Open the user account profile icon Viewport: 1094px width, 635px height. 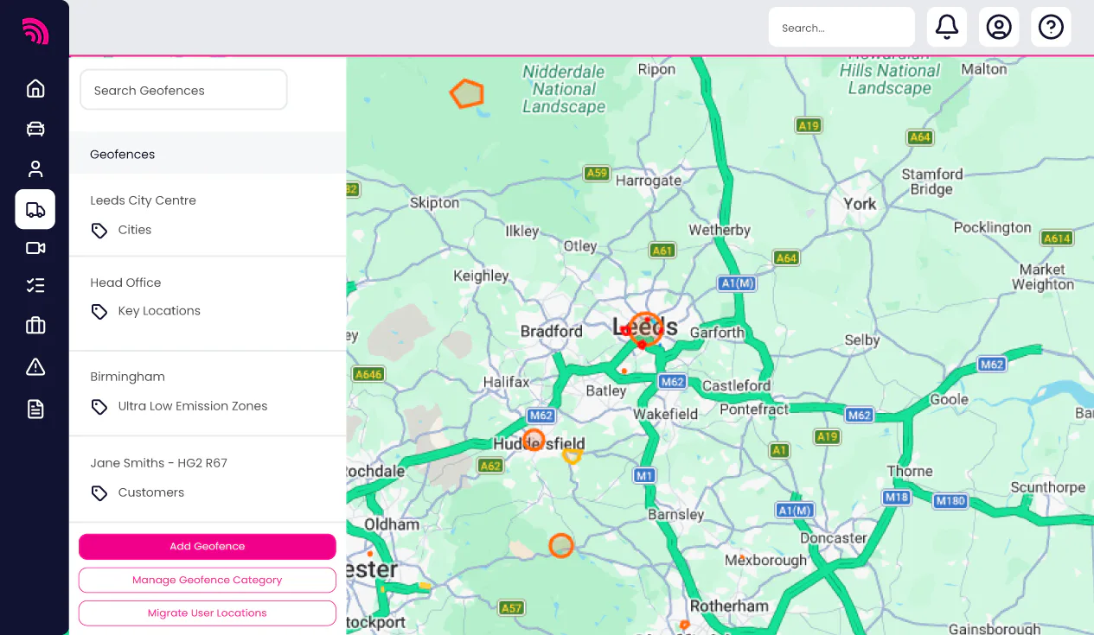click(x=999, y=27)
